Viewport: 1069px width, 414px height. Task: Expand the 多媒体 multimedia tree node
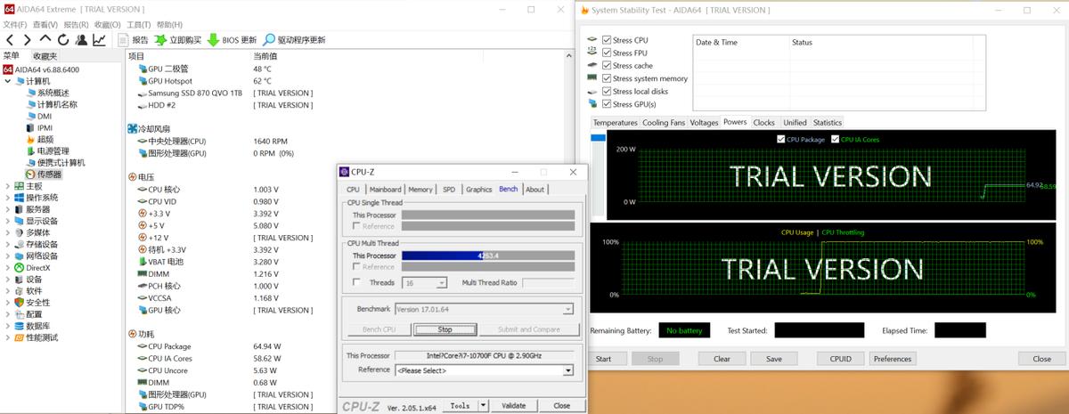(8, 232)
